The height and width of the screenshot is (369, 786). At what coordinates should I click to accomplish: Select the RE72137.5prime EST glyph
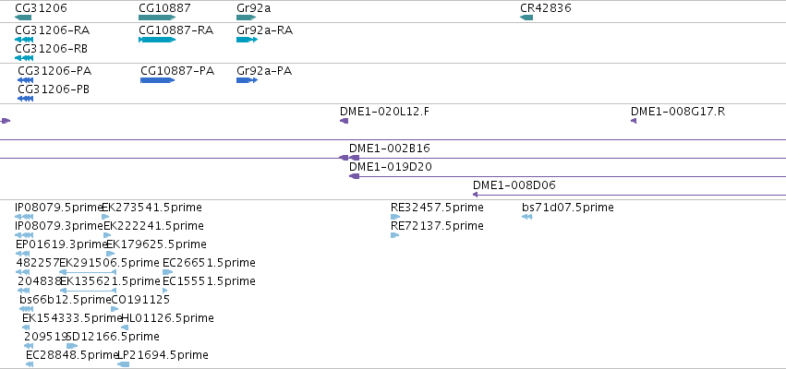pyautogui.click(x=395, y=235)
